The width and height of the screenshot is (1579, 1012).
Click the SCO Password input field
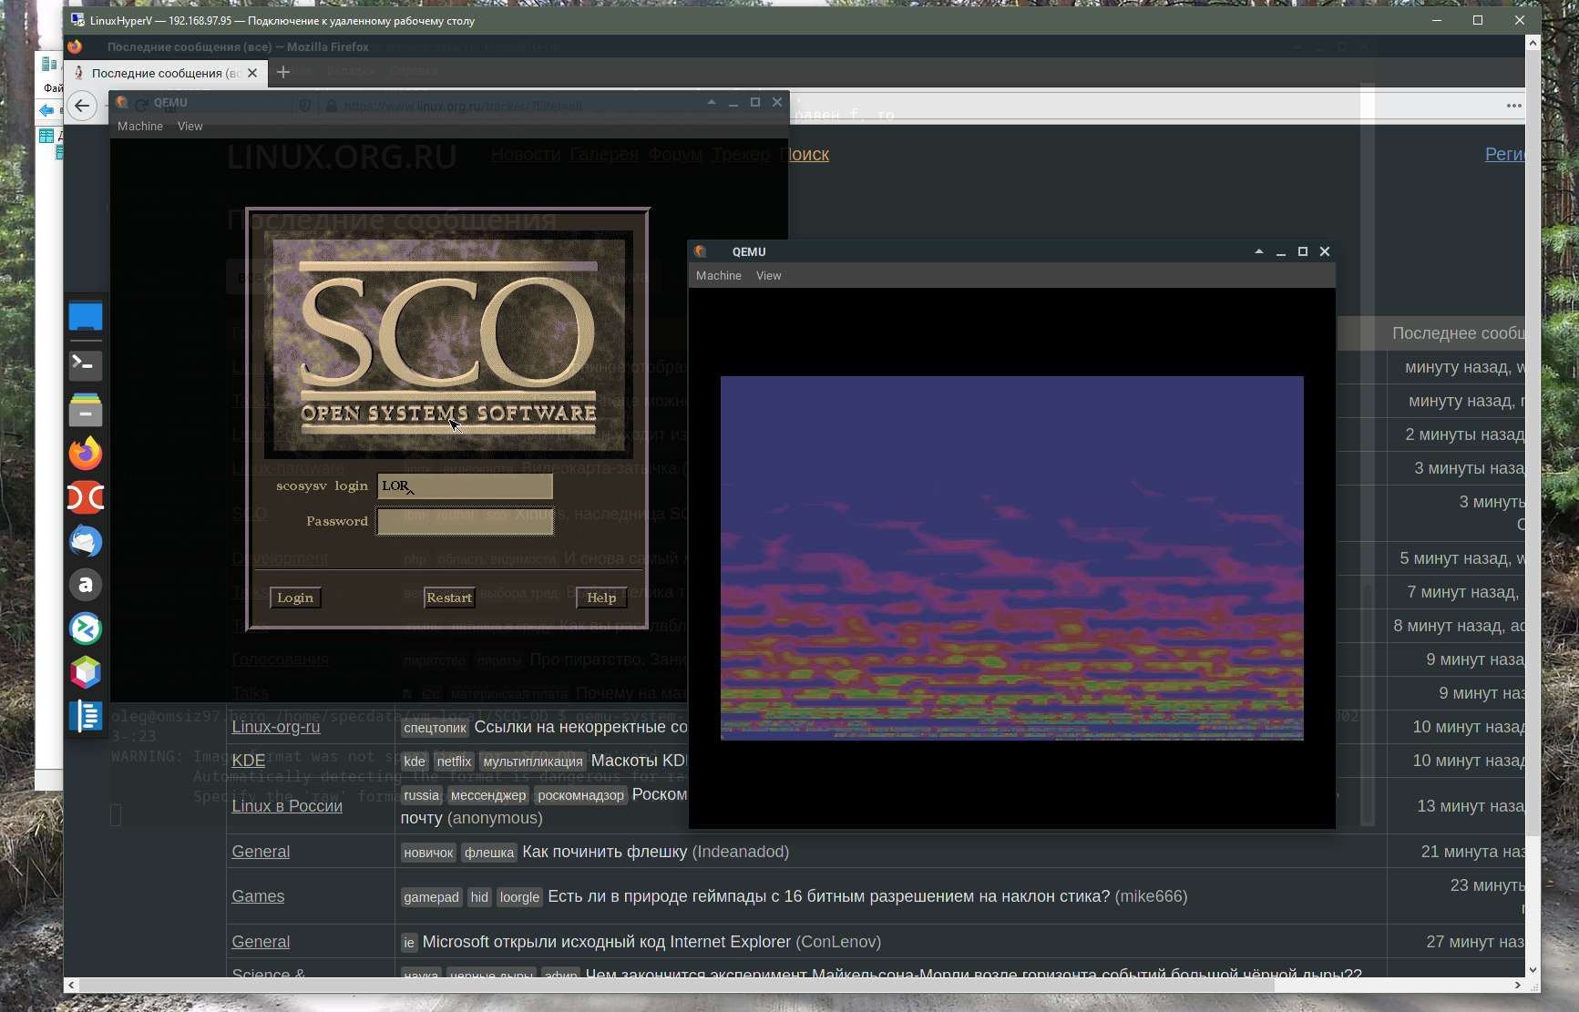tap(465, 522)
